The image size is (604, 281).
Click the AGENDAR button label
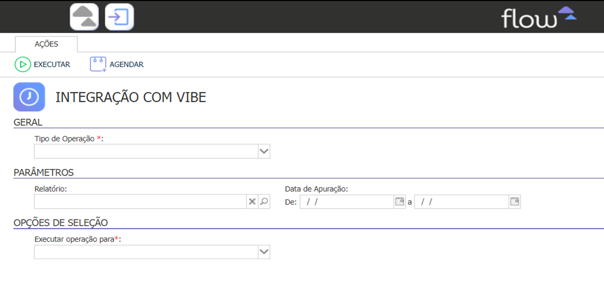(127, 65)
